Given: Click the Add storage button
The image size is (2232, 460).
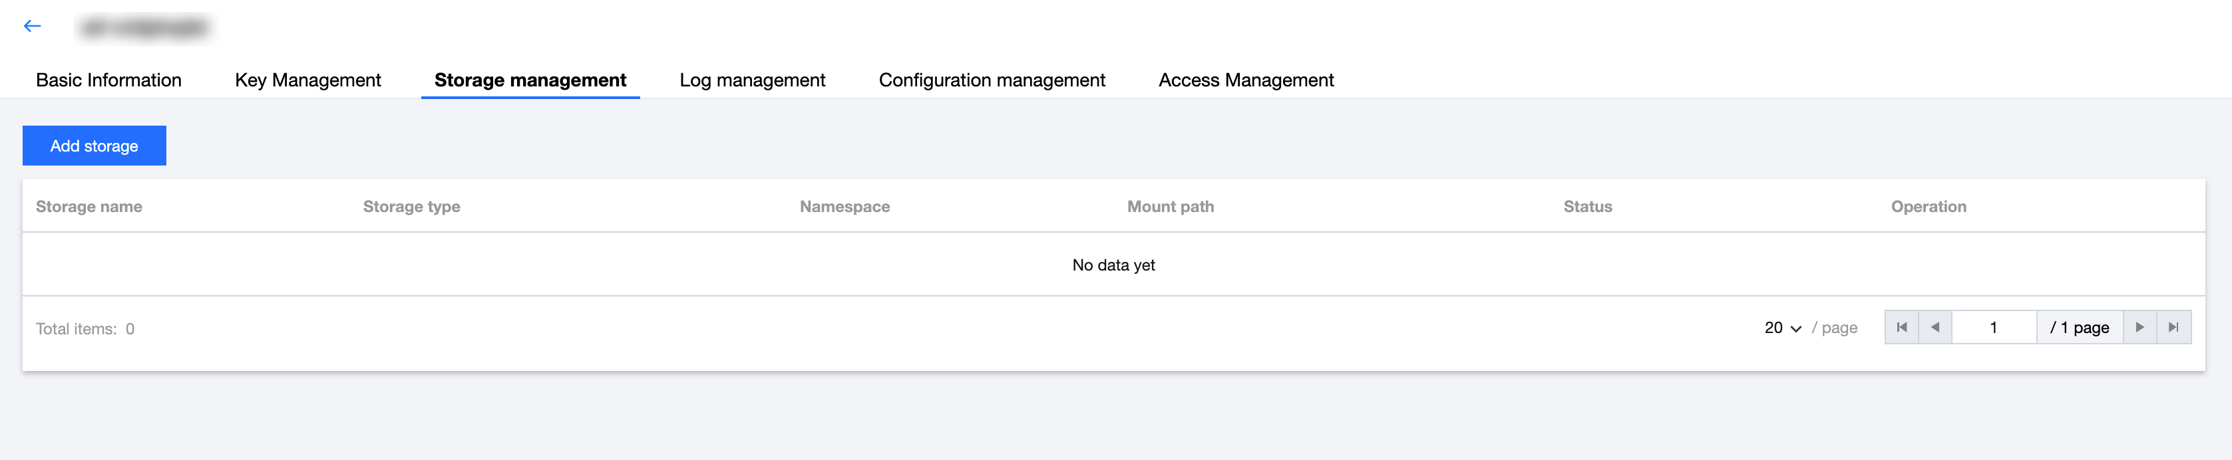Looking at the screenshot, I should (x=94, y=146).
